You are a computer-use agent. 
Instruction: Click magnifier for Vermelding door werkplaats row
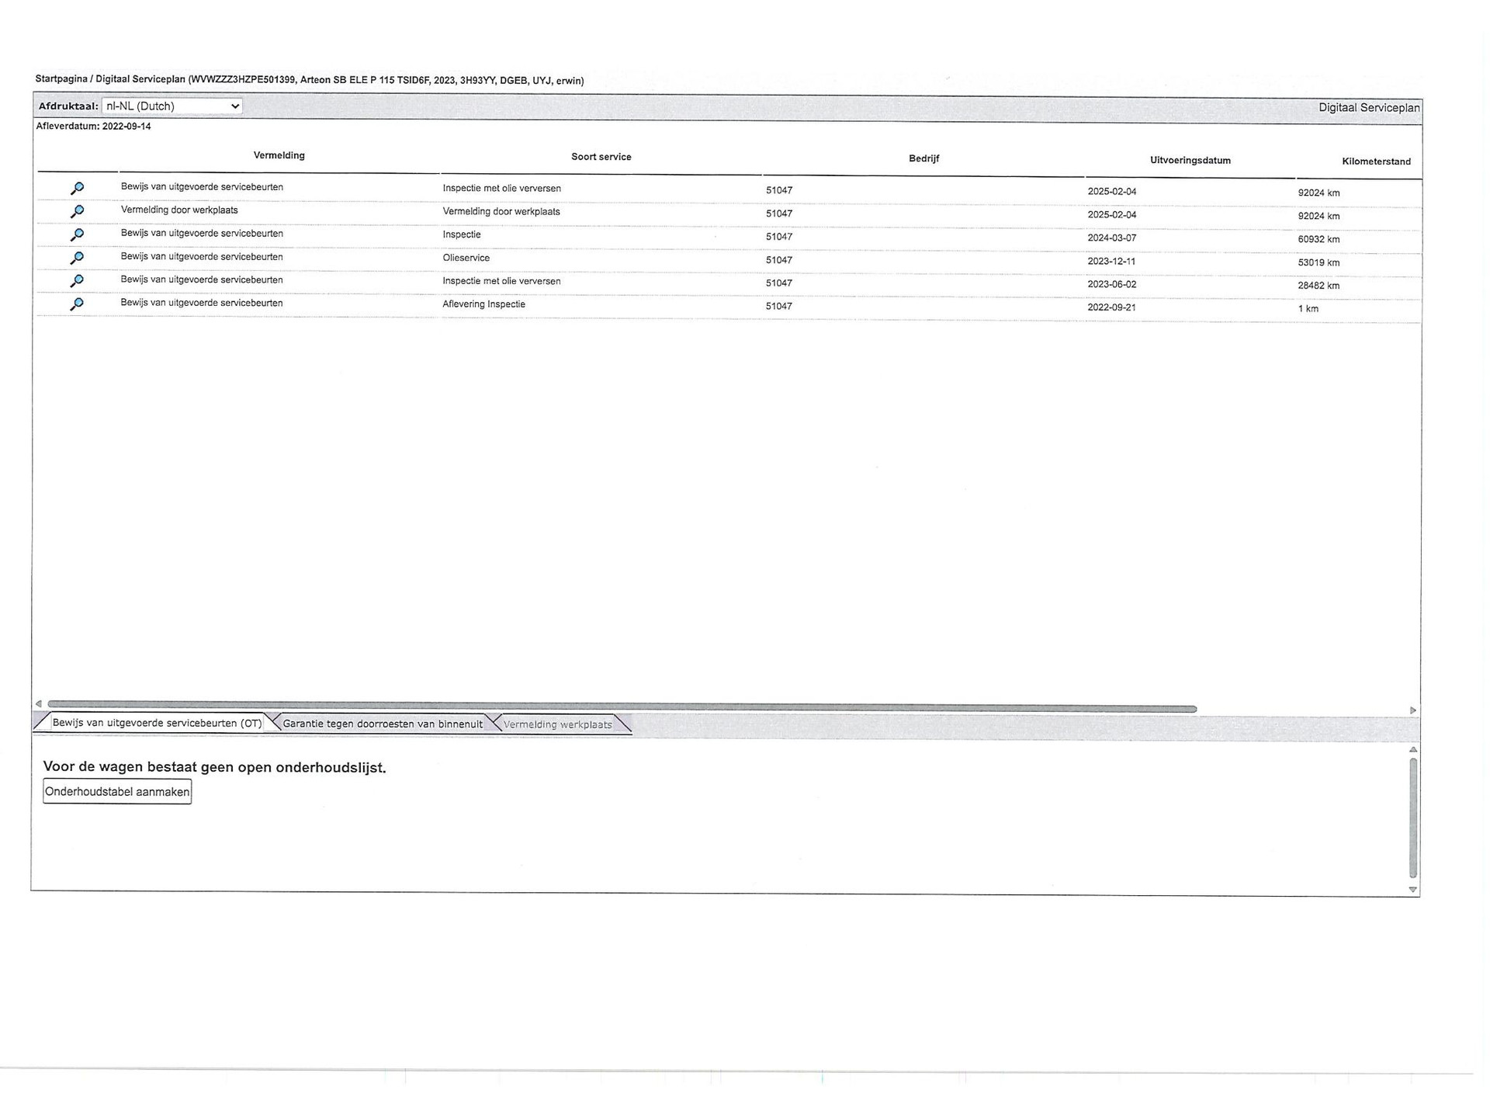77,211
